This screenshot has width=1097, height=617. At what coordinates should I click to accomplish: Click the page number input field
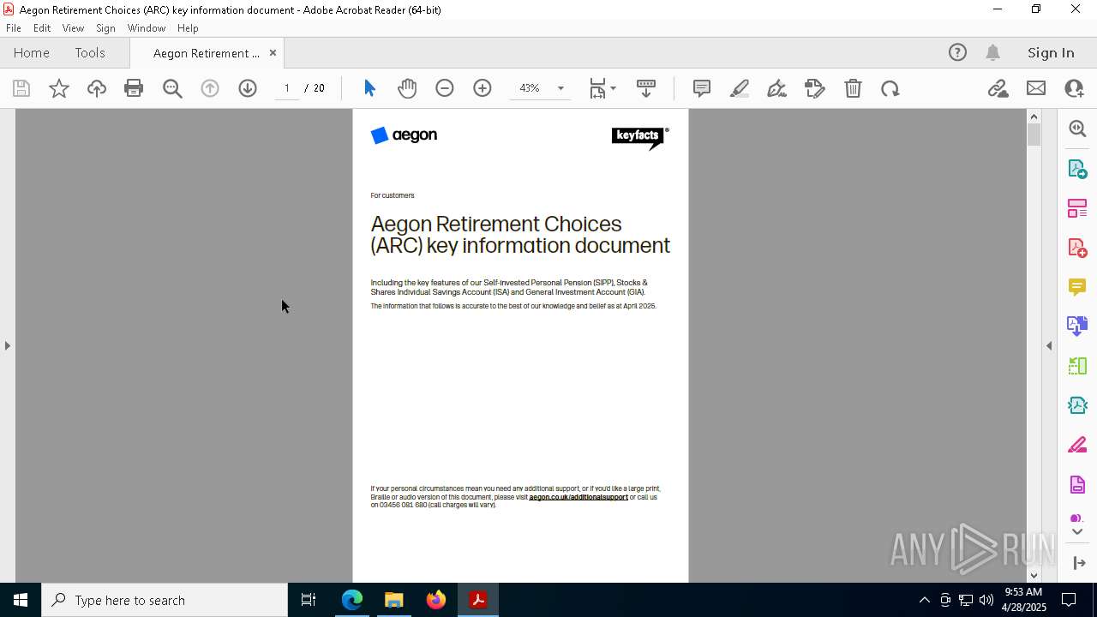(287, 88)
